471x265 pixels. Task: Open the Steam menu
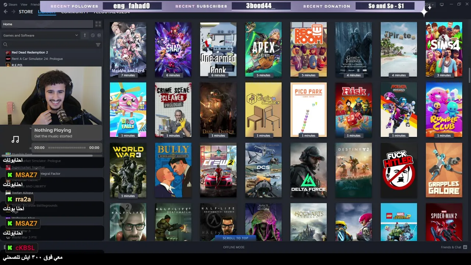click(10, 4)
